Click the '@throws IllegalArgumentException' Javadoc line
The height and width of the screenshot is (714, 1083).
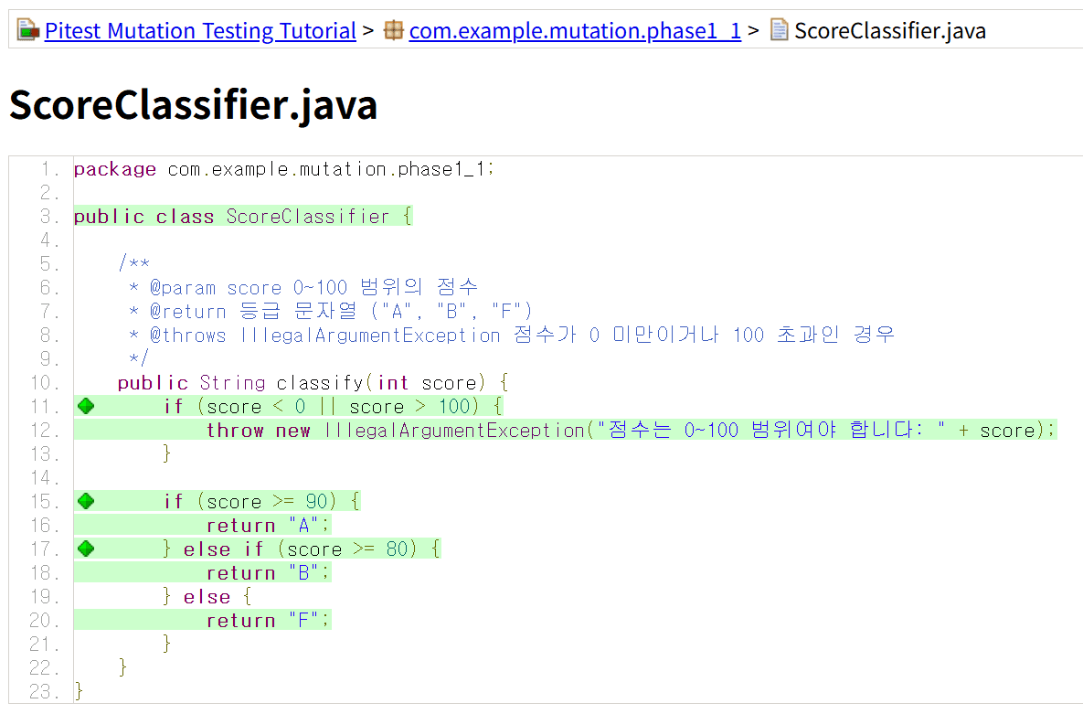click(x=512, y=336)
